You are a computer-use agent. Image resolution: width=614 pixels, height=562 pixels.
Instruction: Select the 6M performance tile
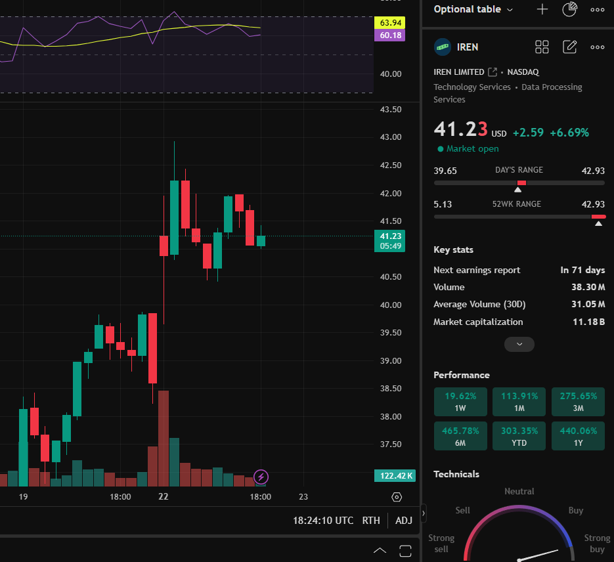click(x=460, y=436)
